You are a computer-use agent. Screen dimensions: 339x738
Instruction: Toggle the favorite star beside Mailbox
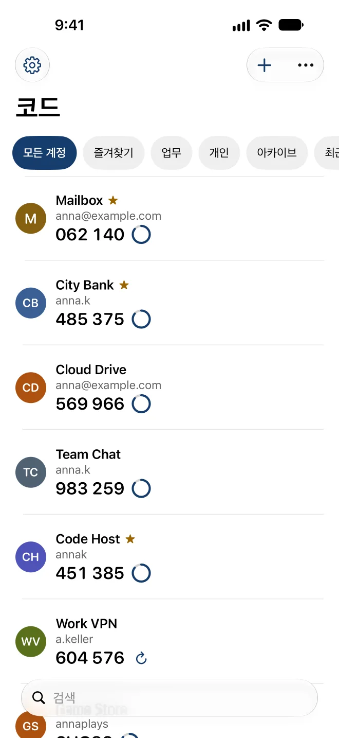point(113,200)
